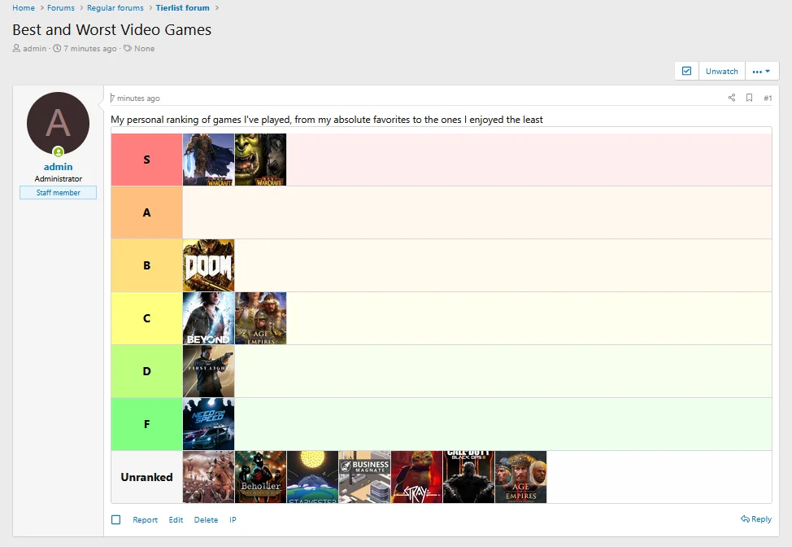Image resolution: width=792 pixels, height=547 pixels.
Task: Select the Call of Duty Black Ops cover
Action: coord(468,477)
